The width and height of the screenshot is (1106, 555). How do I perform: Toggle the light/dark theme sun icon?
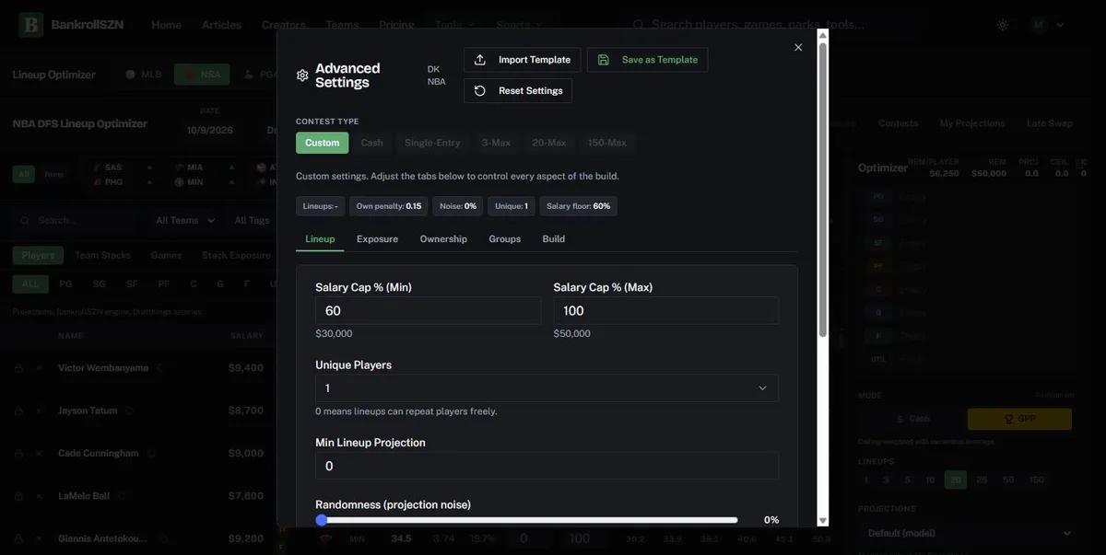click(1003, 25)
